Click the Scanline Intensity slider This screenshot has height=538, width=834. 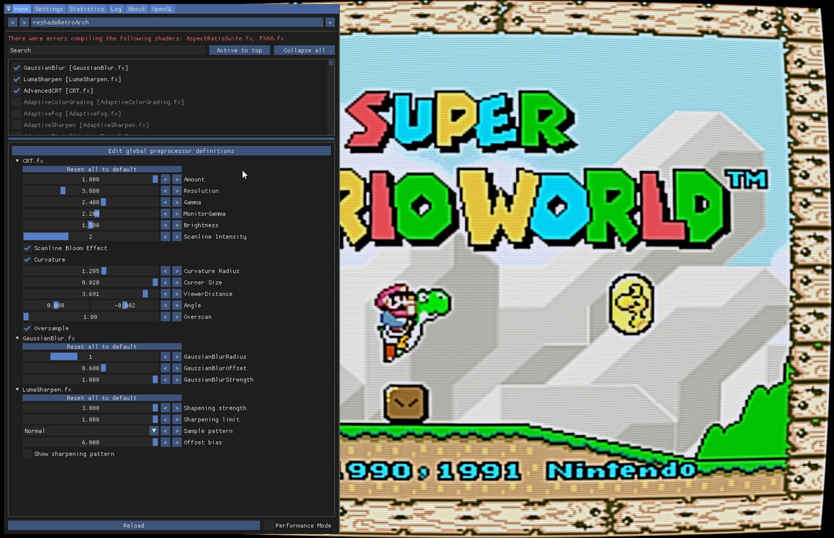[x=90, y=237]
